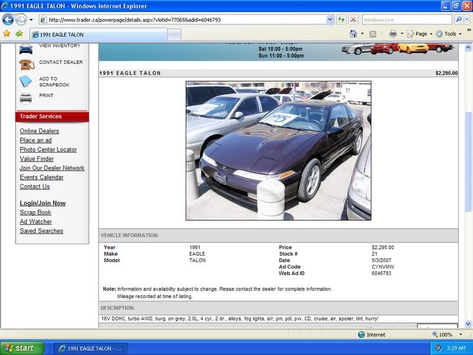The image size is (473, 355).
Task: Open the Value Finder link
Action: point(37,159)
